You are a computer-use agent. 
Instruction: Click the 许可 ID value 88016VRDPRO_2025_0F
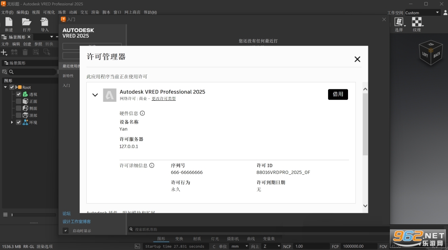tap(283, 172)
